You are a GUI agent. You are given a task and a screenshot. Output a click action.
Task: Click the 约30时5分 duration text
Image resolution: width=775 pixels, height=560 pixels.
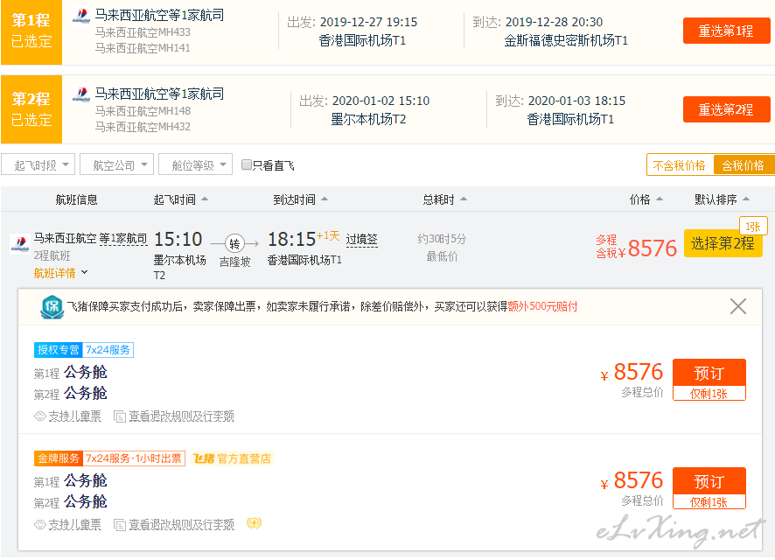coord(442,239)
